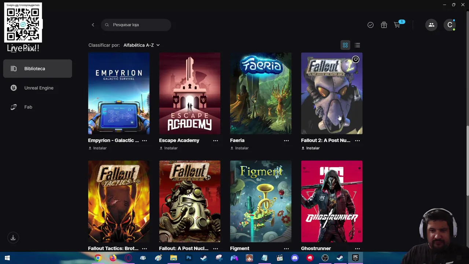Select the Escape Academy cover
The height and width of the screenshot is (264, 469).
(190, 93)
